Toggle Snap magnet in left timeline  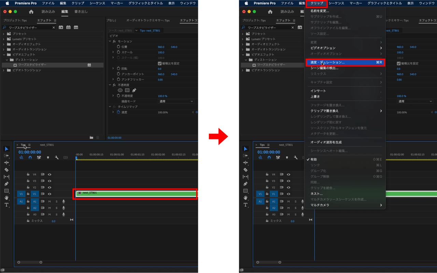[30, 158]
